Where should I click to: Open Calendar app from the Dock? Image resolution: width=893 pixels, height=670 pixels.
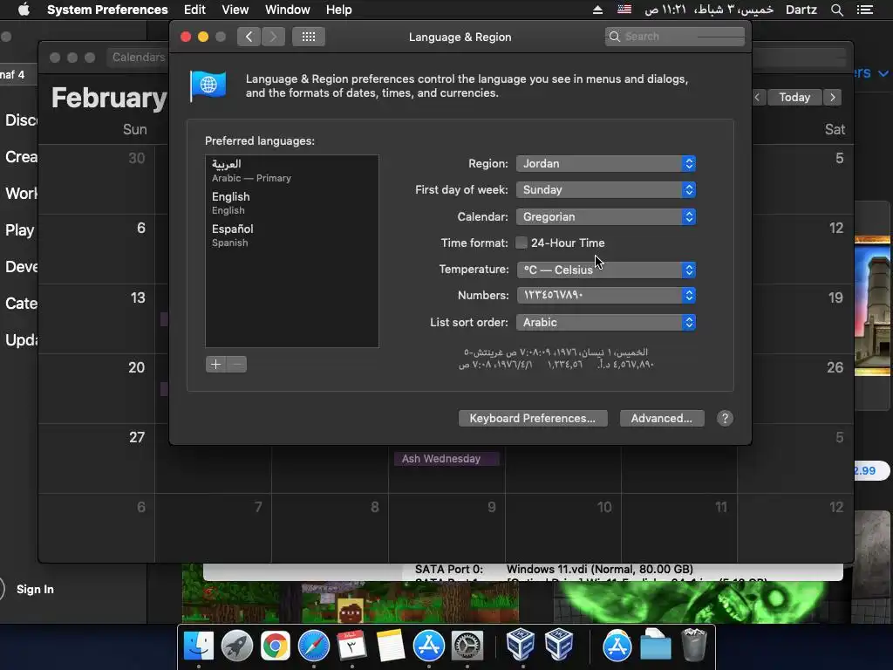click(351, 646)
